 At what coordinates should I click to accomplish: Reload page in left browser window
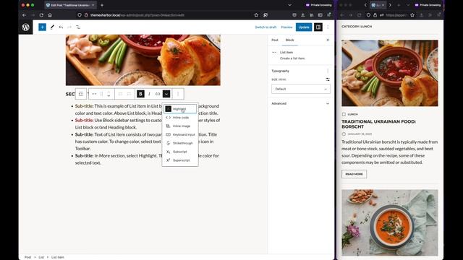[41, 15]
